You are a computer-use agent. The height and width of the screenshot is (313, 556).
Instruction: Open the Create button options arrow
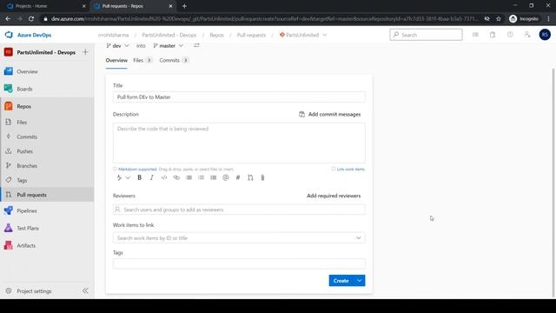359,281
